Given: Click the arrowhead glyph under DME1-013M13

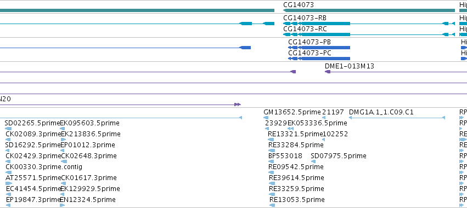Looking at the screenshot, I should click(328, 72).
